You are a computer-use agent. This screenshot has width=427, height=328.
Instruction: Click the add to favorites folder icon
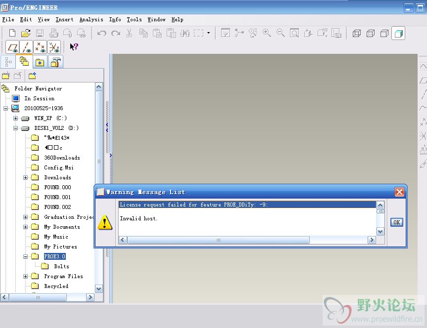(32, 76)
